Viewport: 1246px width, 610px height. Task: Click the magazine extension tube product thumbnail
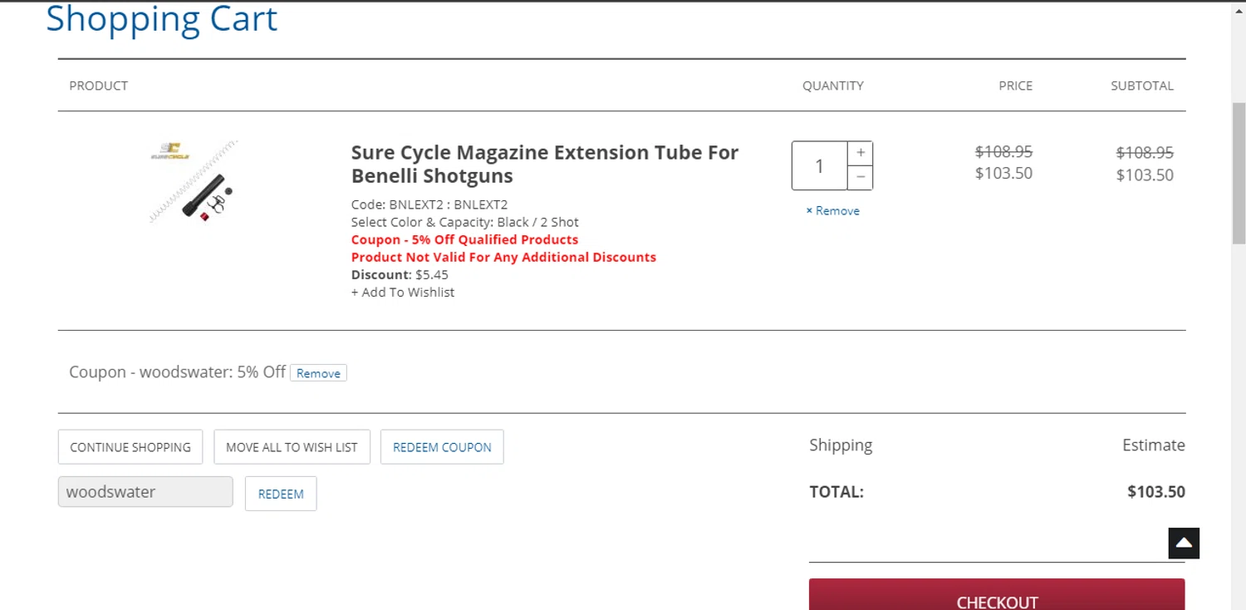[194, 182]
